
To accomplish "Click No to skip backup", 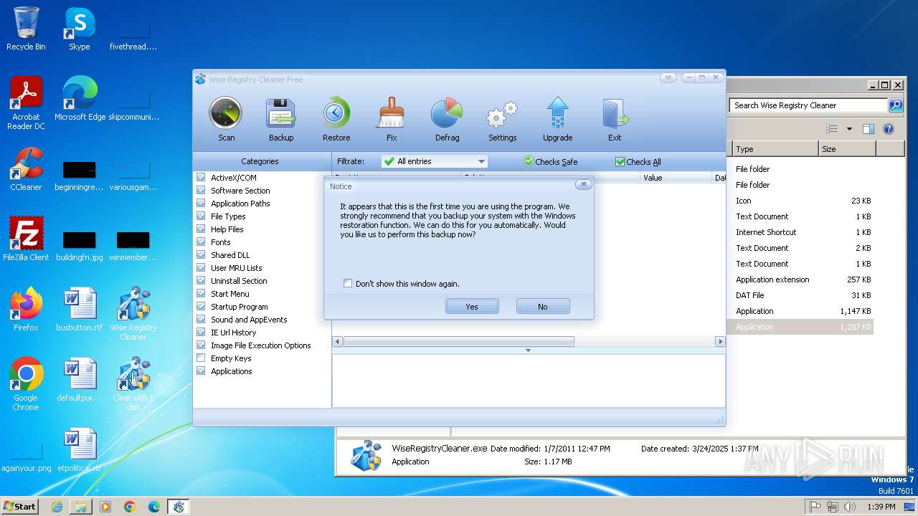I will tap(543, 307).
